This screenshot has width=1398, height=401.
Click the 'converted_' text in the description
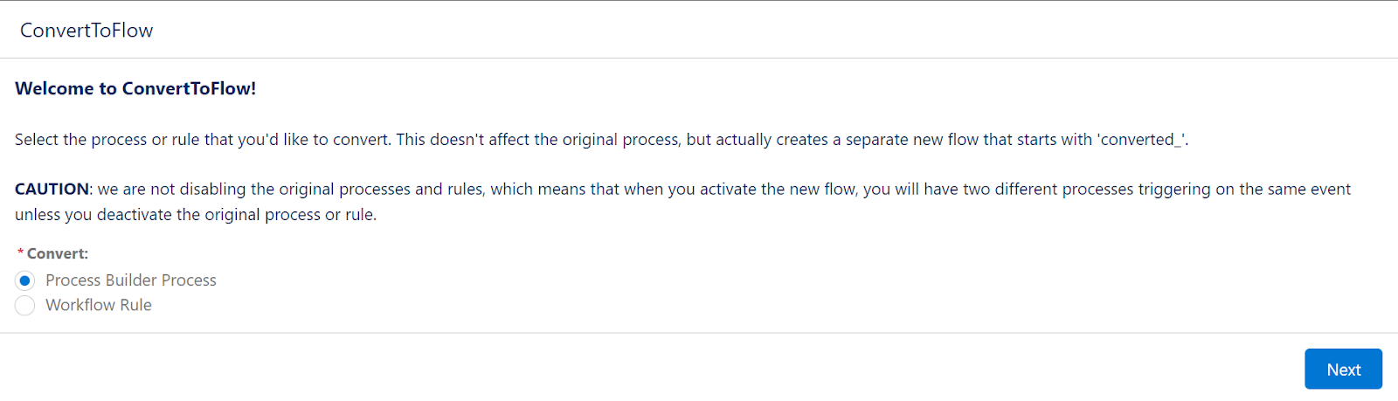1140,140
